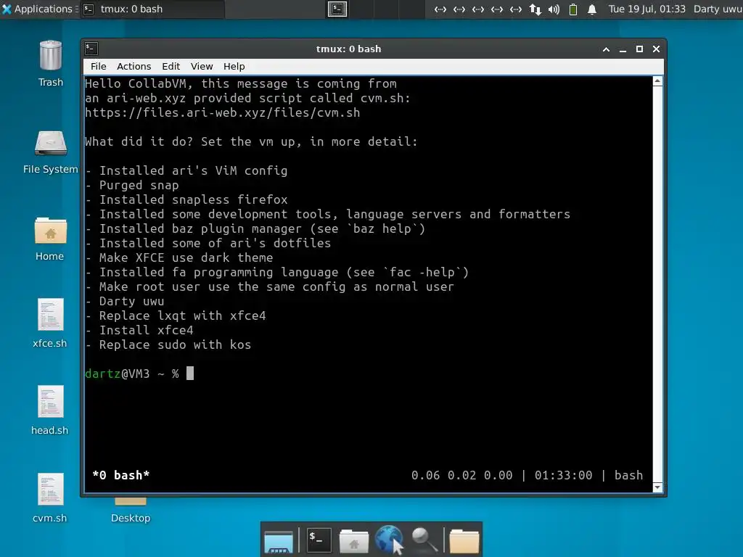Open the Darty uwu user menu

[x=718, y=9]
